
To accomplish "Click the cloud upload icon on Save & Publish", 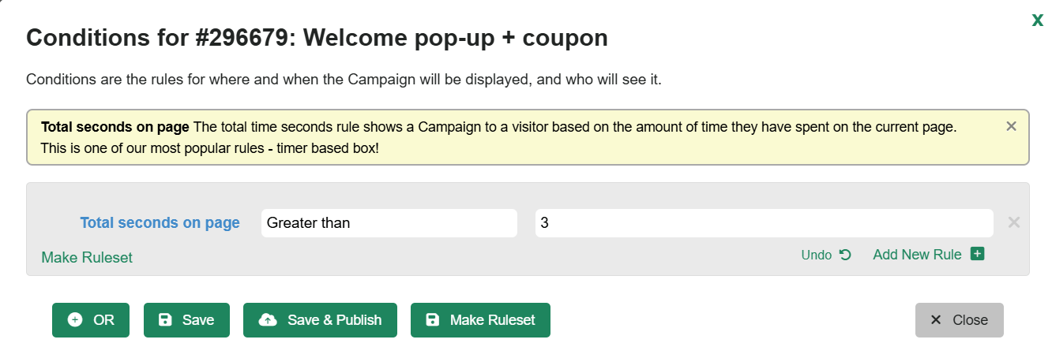I will 268,320.
